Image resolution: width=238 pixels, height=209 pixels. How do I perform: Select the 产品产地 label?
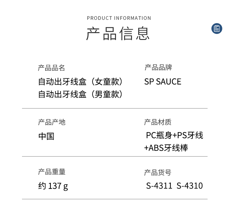coord(52,122)
